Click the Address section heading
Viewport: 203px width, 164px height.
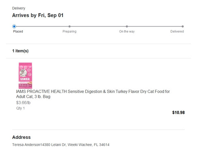pos(22,137)
